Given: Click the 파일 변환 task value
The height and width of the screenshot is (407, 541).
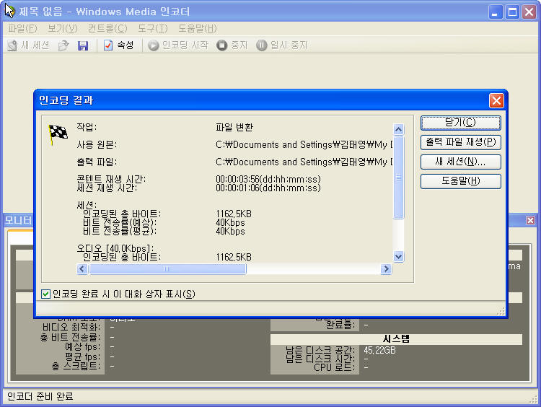Looking at the screenshot, I should click(x=234, y=128).
